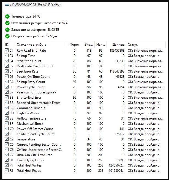The width and height of the screenshot is (169, 180).
Task: Toggle checkbox for C6 Offline Uncorrectable Sector
Action: click(7, 149)
